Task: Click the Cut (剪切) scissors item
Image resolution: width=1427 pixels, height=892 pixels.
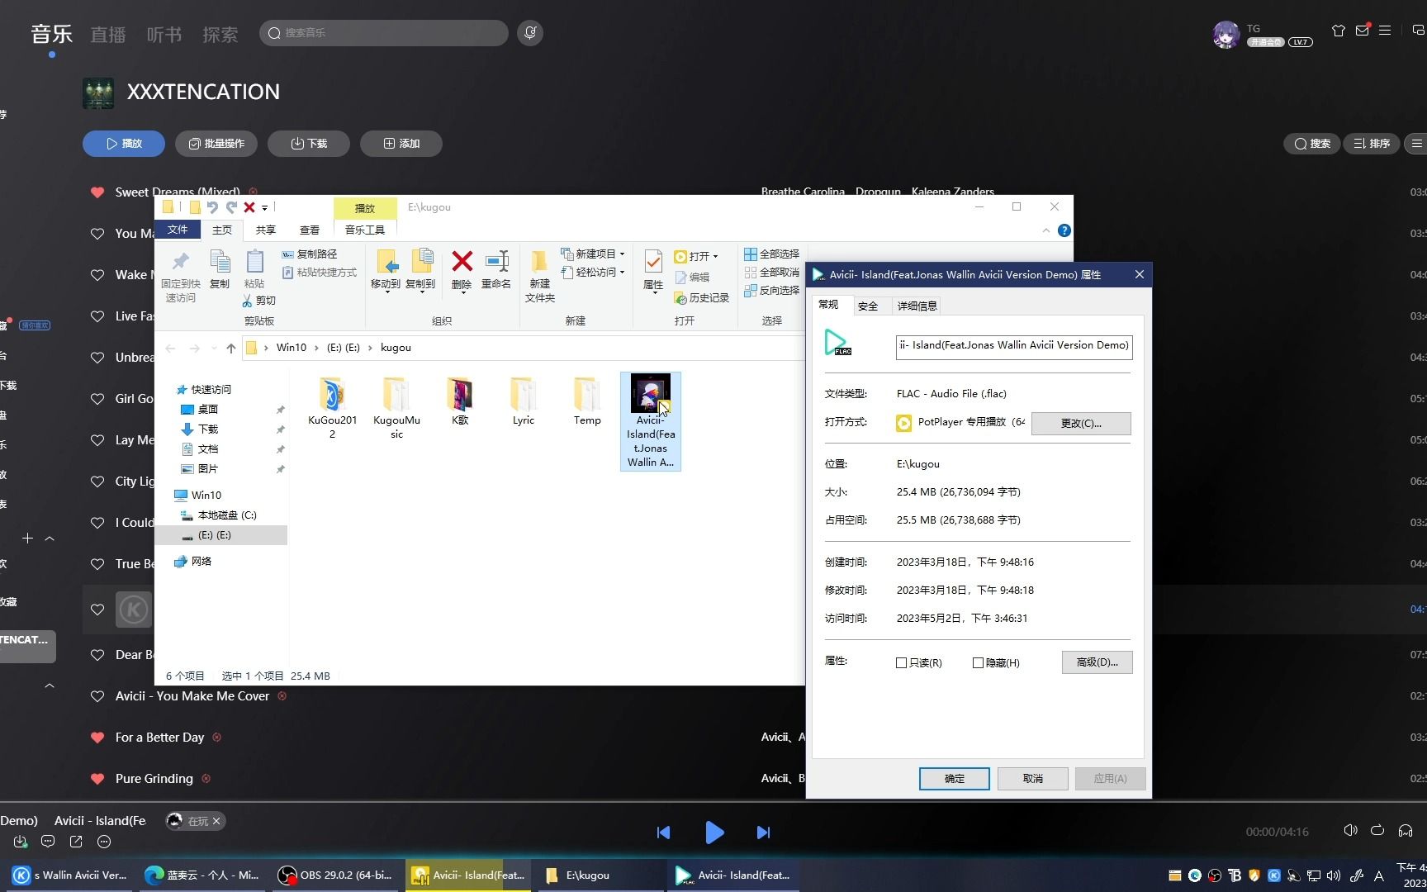Action: pyautogui.click(x=258, y=301)
